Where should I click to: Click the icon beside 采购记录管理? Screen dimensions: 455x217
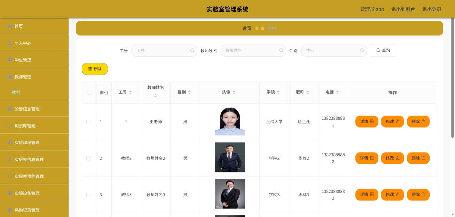pyautogui.click(x=10, y=210)
